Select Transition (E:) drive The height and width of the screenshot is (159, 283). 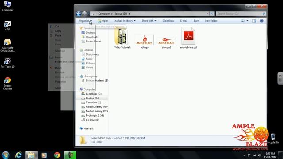[92, 102]
